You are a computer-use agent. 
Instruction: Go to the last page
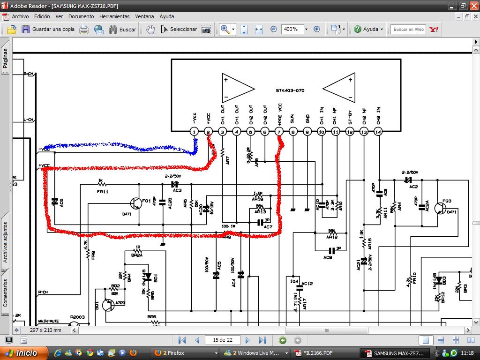(x=262, y=340)
